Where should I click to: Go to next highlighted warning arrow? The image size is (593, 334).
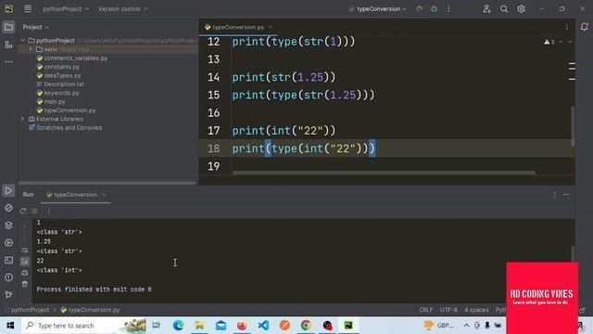[x=570, y=42]
